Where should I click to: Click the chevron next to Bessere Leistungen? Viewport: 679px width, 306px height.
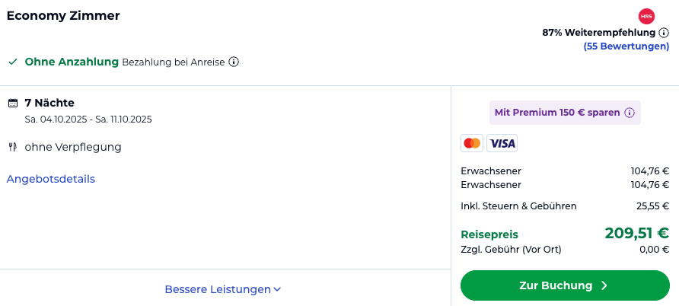pos(278,289)
